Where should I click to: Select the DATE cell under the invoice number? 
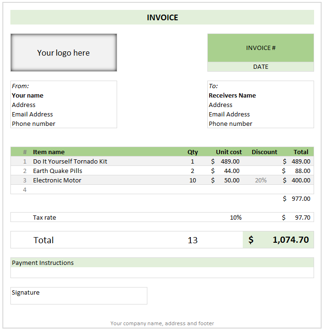point(260,67)
